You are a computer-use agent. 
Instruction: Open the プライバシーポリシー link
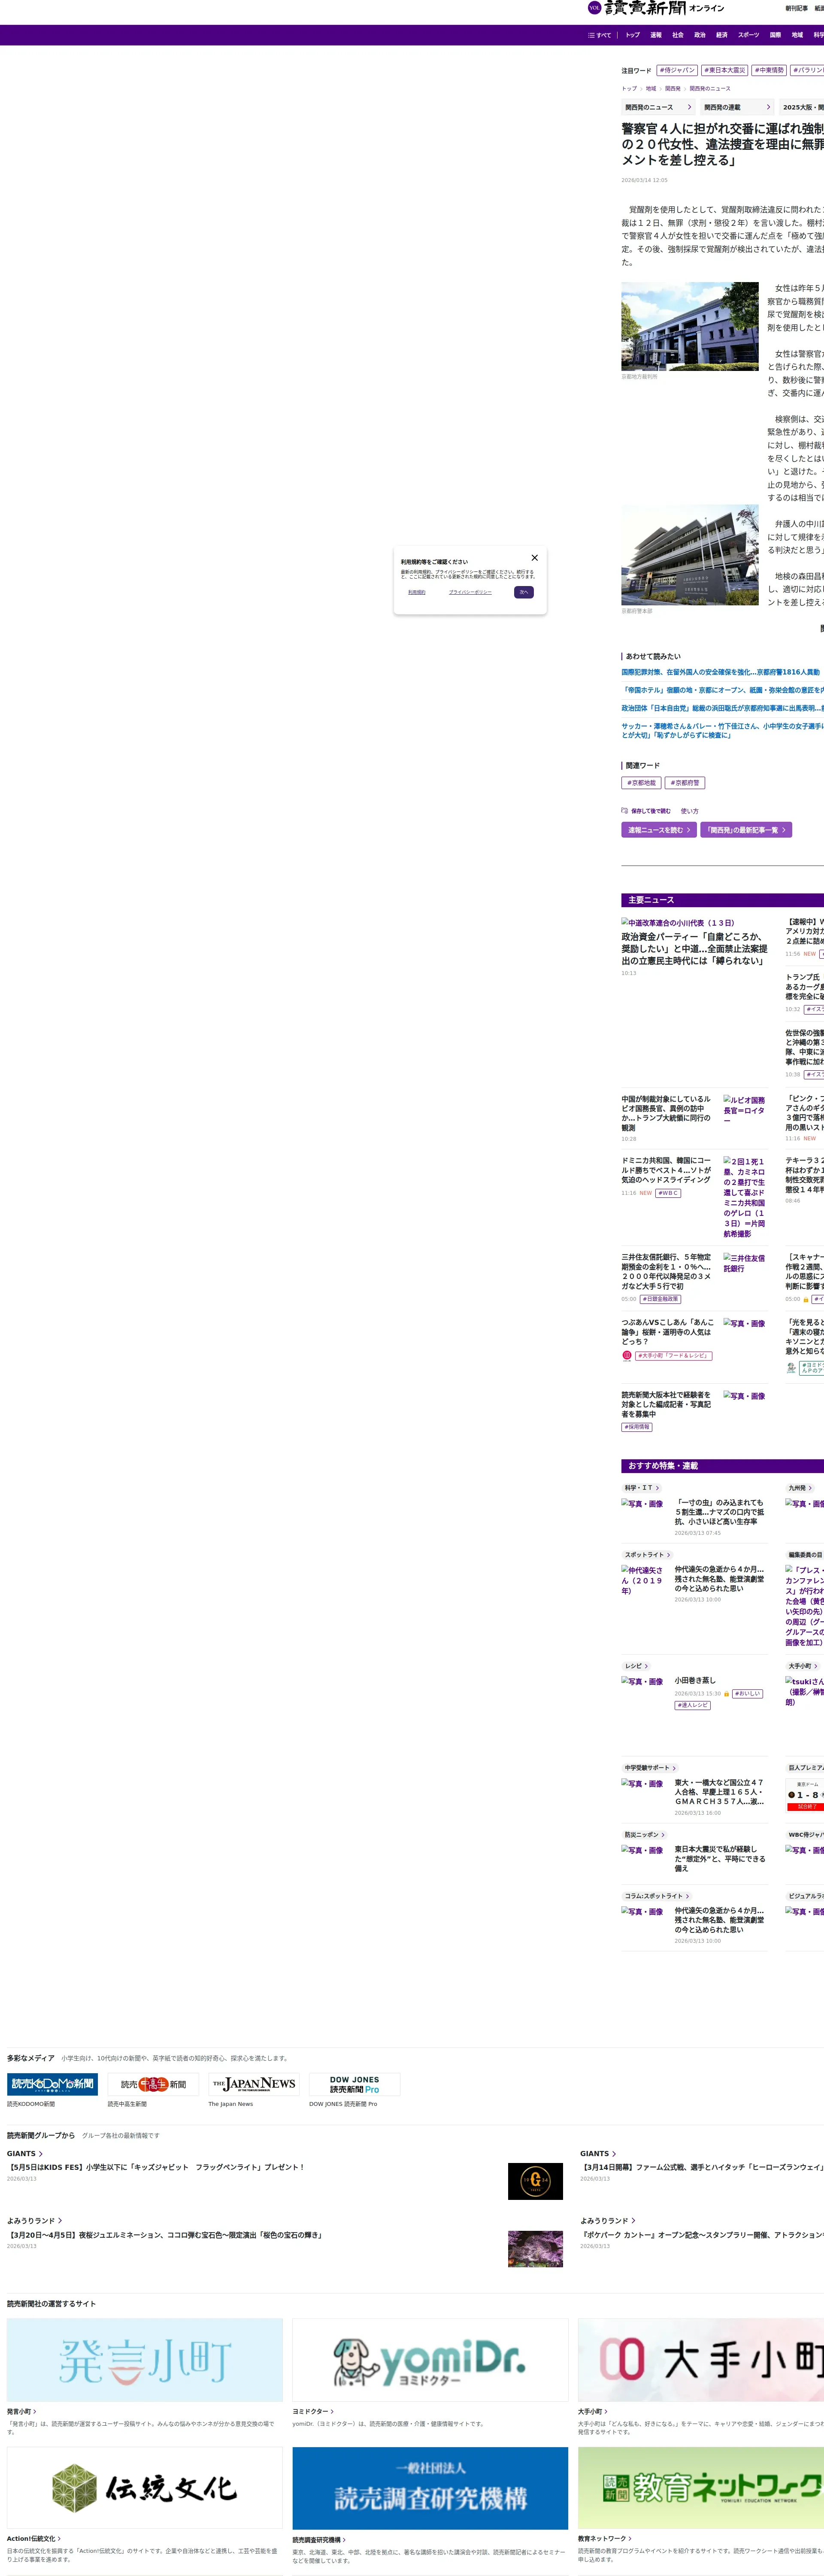tap(470, 592)
